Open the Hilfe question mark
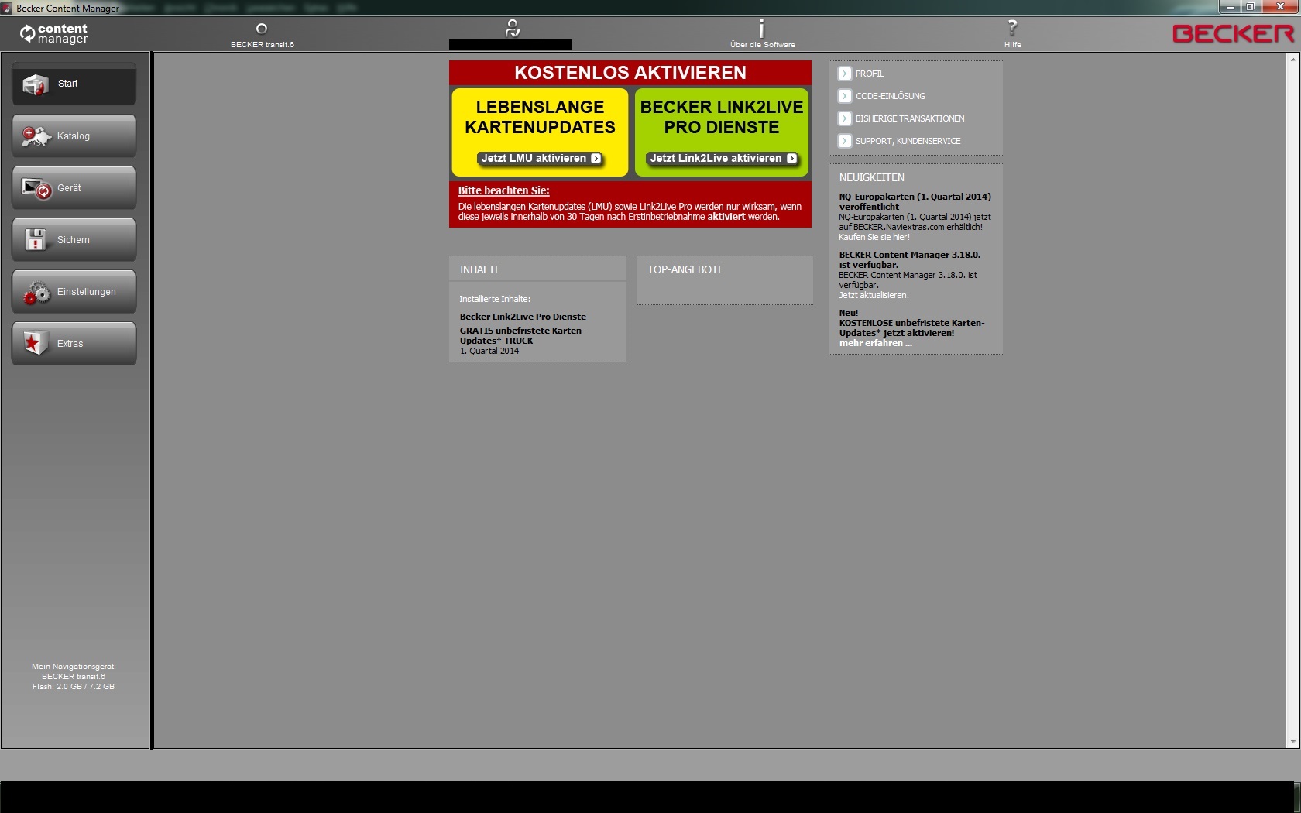1301x813 pixels. (x=1012, y=29)
